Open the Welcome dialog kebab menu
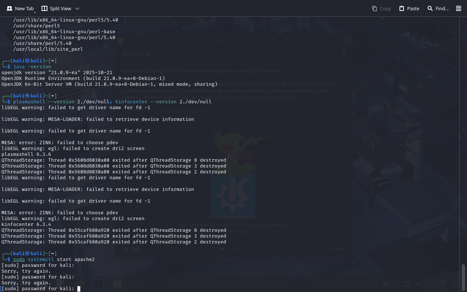This screenshot has height=292, width=467. [344, 54]
